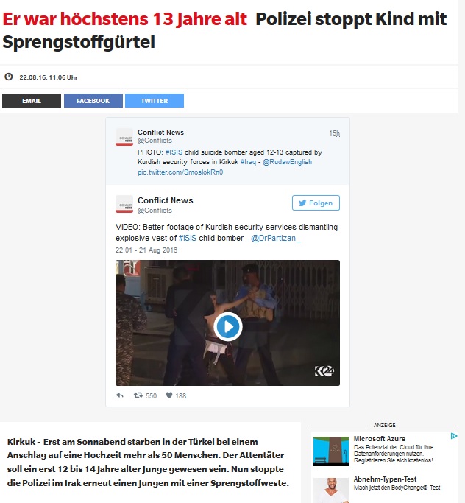Open the Microsoft Azure ad headline

click(380, 438)
